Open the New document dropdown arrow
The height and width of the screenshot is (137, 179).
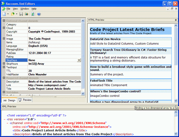[x=8, y=14]
